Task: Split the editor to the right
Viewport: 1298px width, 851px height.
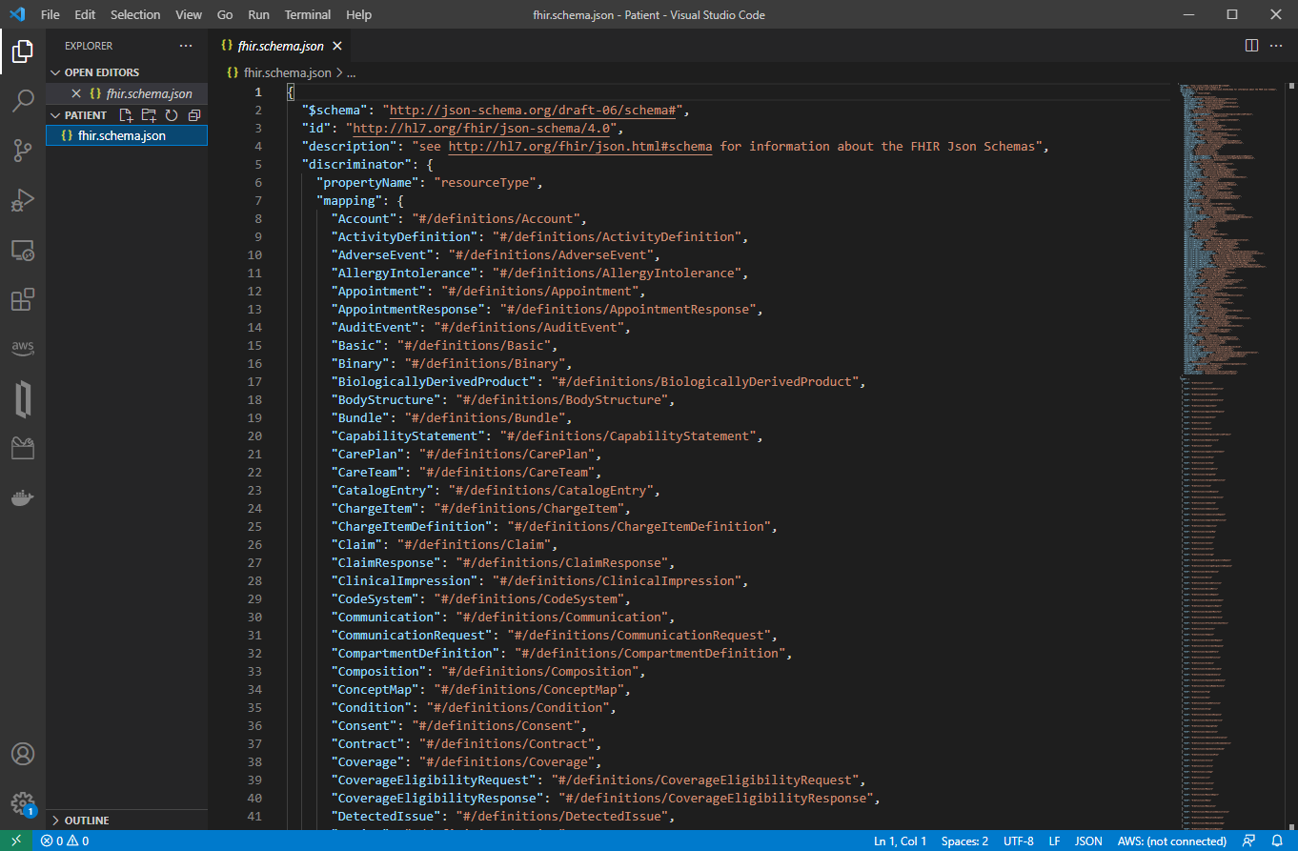Action: tap(1251, 46)
